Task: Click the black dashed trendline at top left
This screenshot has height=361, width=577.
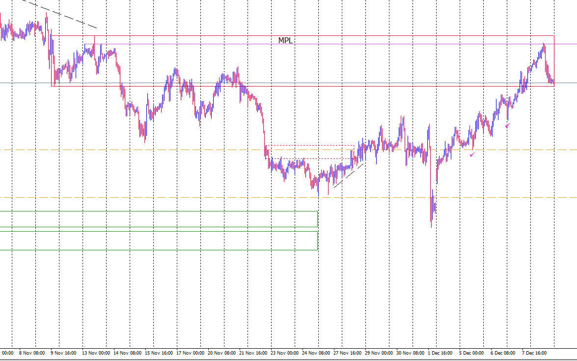Action: pos(59,13)
